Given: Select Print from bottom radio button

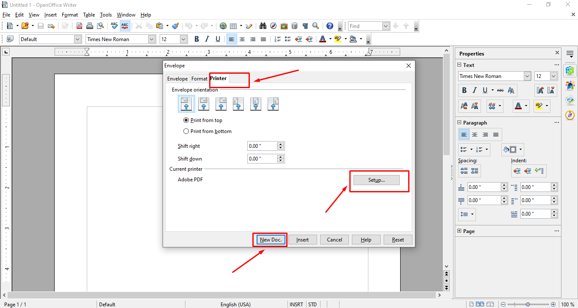Looking at the screenshot, I should coord(186,131).
